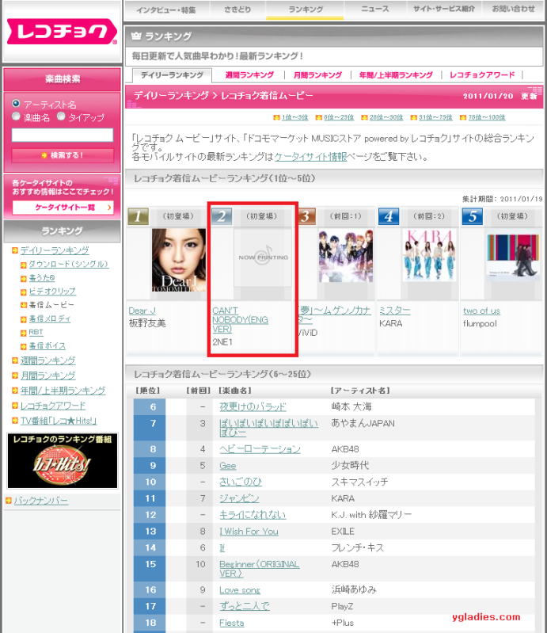Viewport: 547px width, 633px height.
Task: Click the レコチョク pink logo
Action: tap(62, 32)
